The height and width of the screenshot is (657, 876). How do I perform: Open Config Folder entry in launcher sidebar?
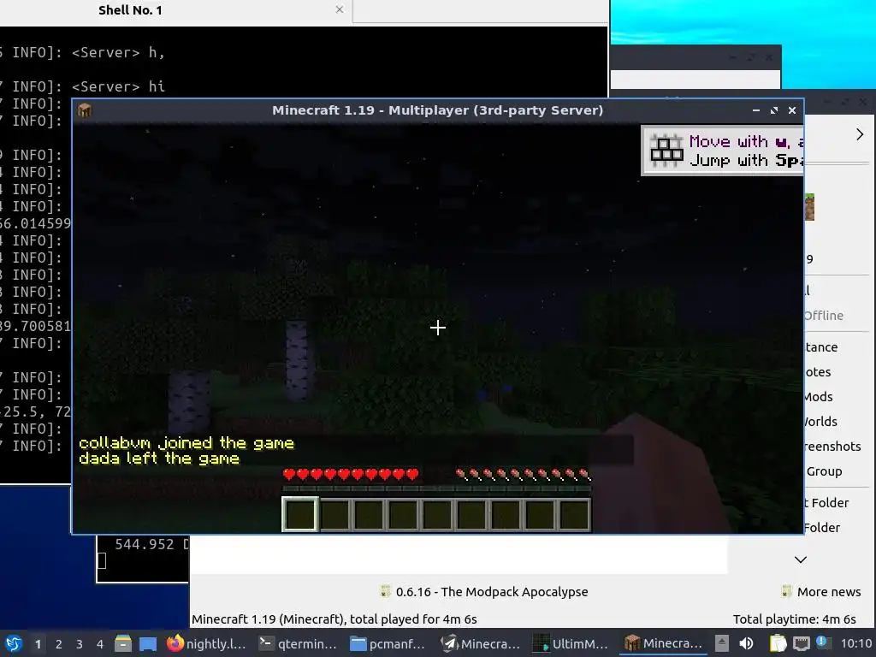(822, 527)
